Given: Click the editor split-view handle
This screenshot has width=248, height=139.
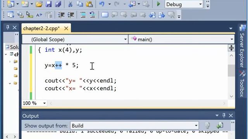Looking at the screenshot, I should click(231, 48).
